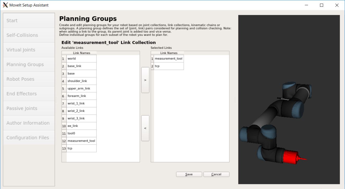Select the Planning Groups sidebar entry
This screenshot has width=345, height=189.
point(29,64)
